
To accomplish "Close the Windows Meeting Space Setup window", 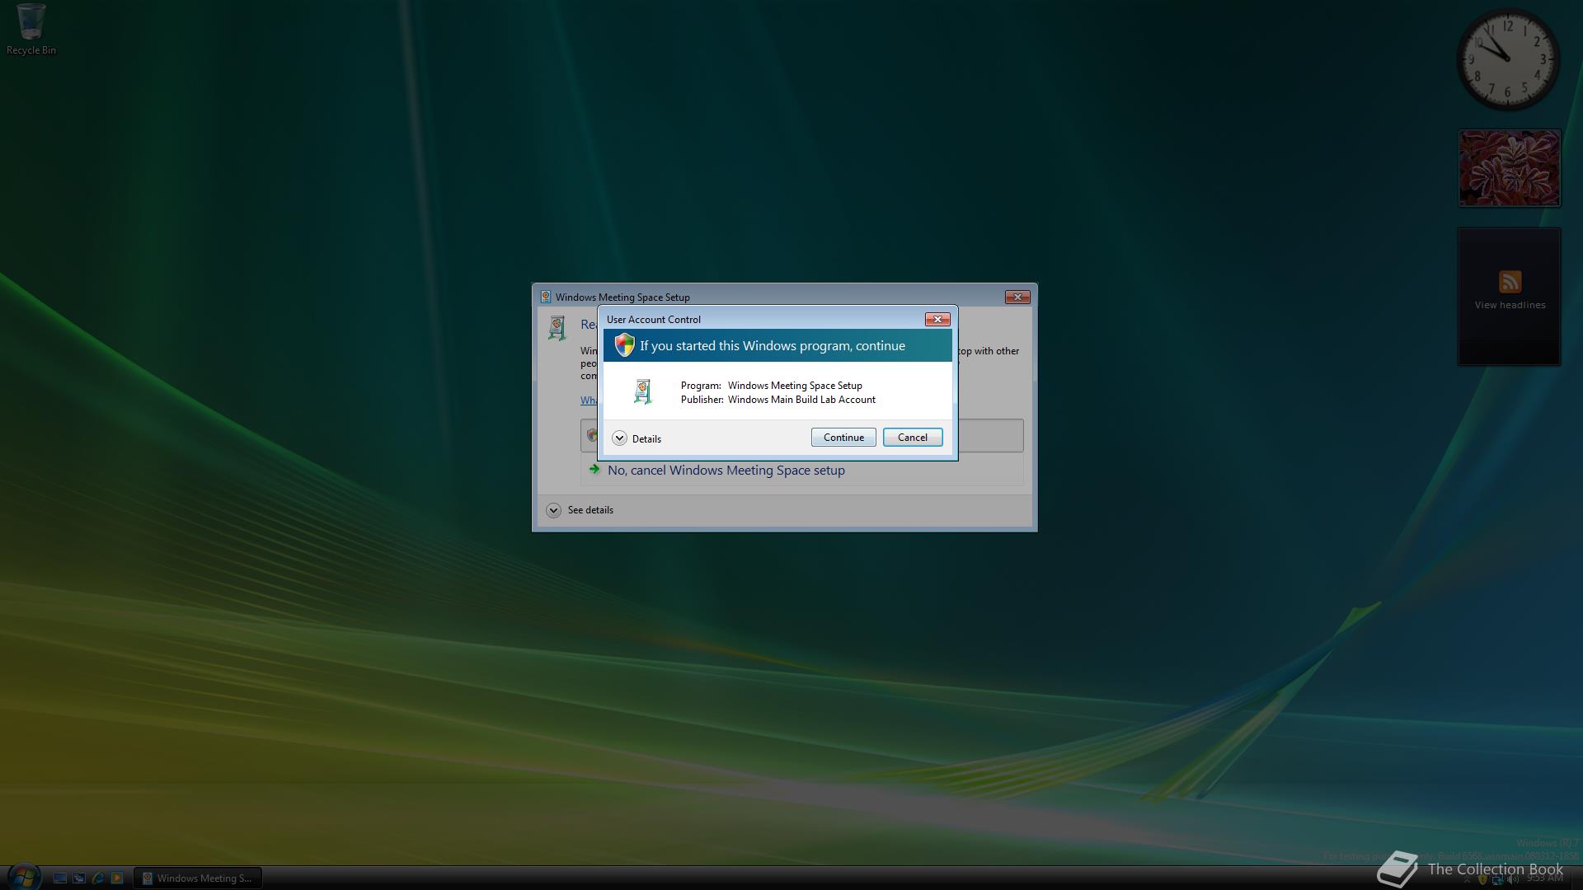I will (x=1017, y=297).
